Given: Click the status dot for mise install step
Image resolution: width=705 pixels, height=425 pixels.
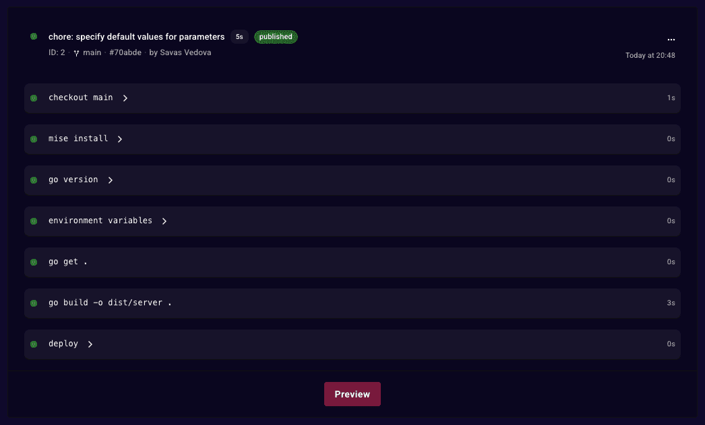Looking at the screenshot, I should click(x=34, y=139).
